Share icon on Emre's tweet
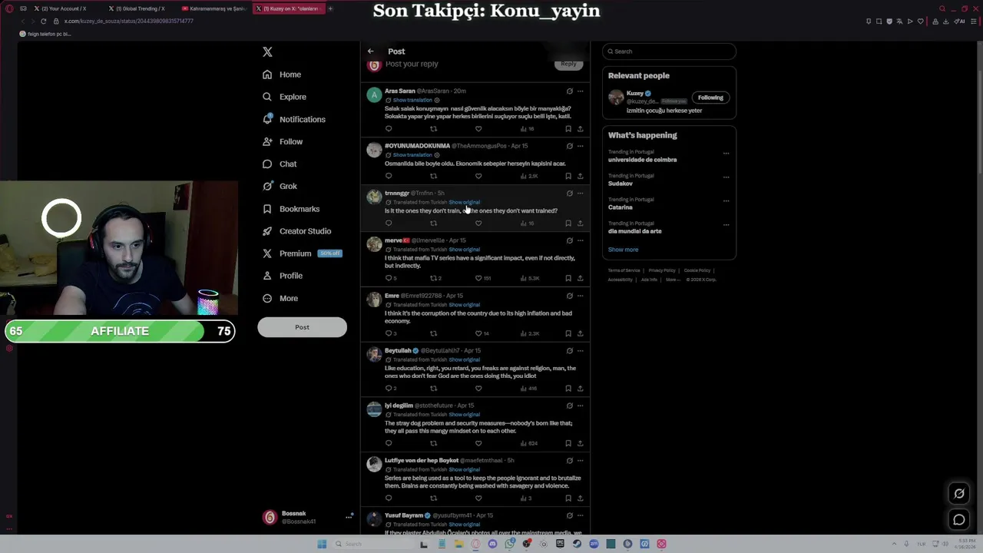 pos(580,333)
